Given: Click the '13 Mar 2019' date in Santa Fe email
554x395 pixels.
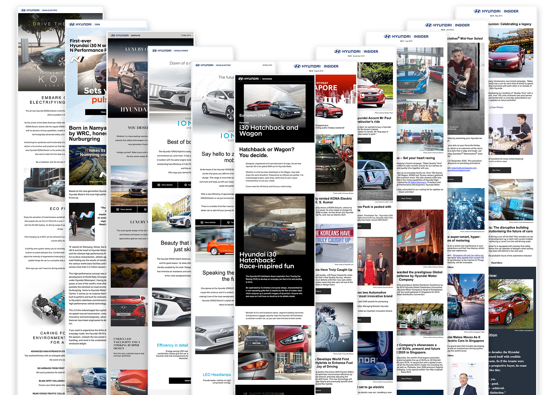Looking at the screenshot, I should click(x=186, y=35).
